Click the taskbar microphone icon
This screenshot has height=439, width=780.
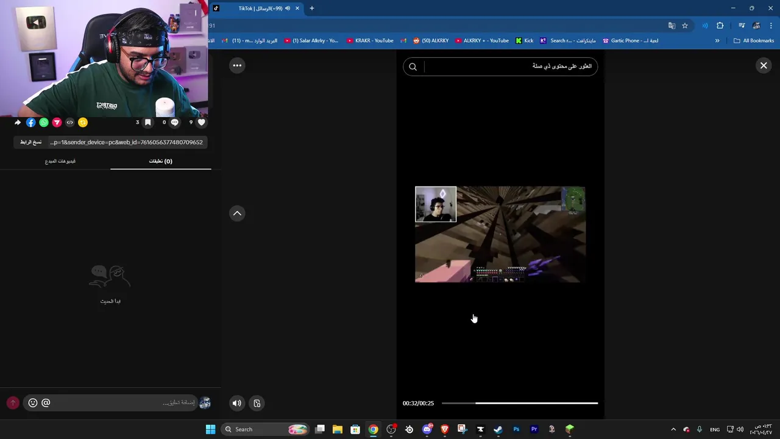point(700,429)
